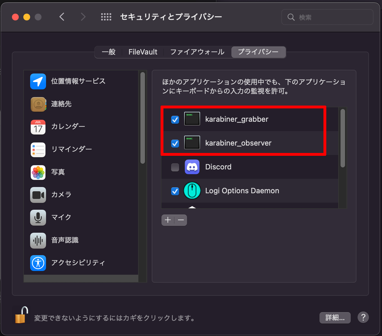Open the ファイアウォール tab
The image size is (382, 336).
tap(197, 52)
